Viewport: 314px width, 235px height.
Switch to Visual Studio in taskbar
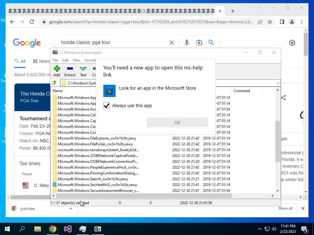click(68, 229)
